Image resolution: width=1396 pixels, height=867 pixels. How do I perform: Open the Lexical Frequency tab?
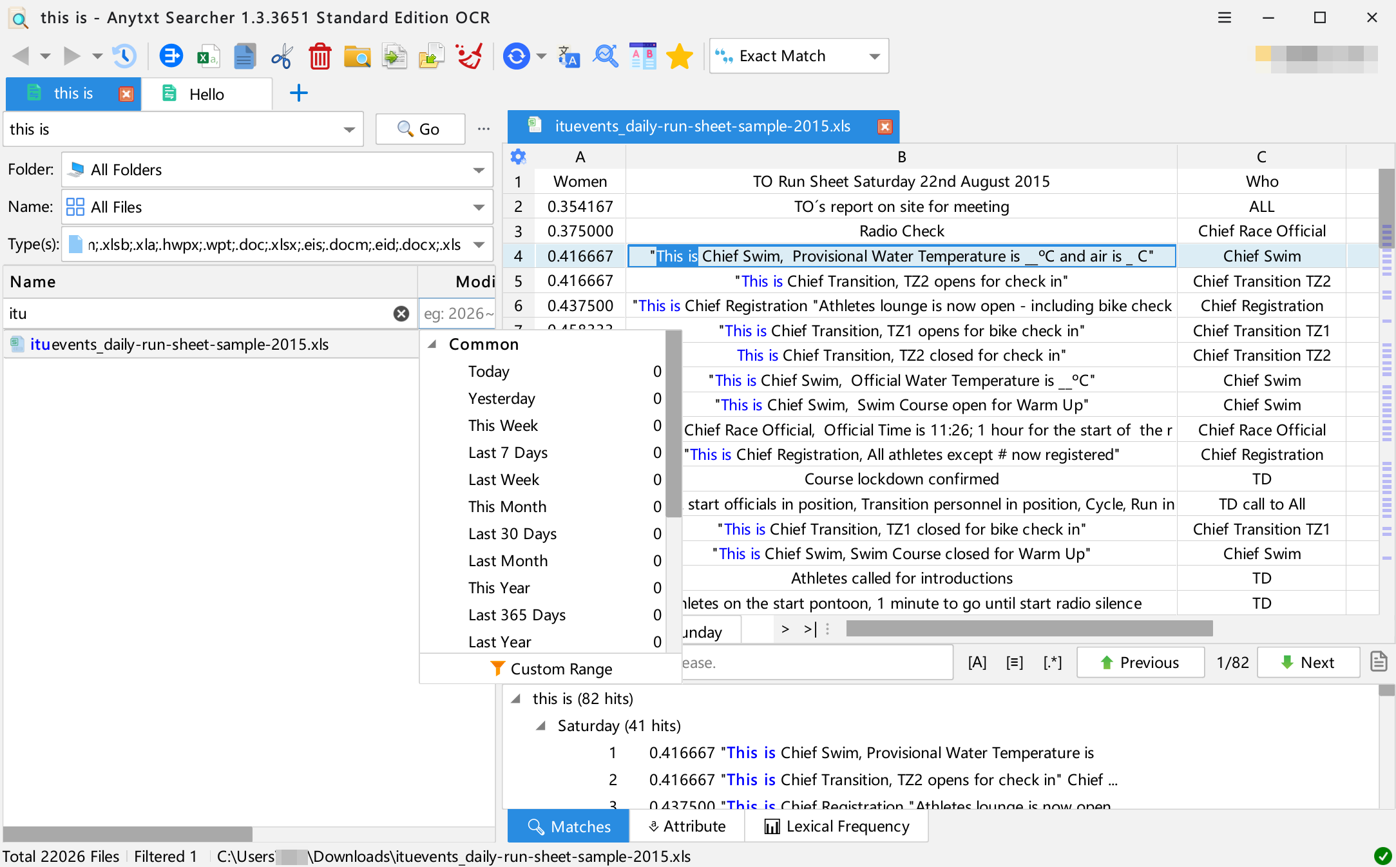point(837,826)
